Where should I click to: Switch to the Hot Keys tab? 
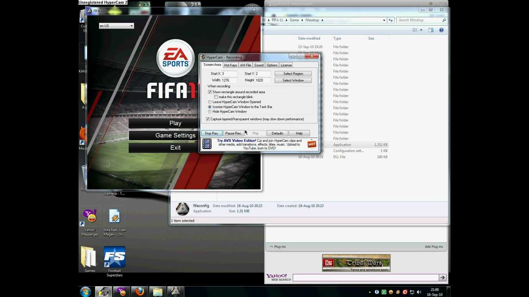[231, 65]
